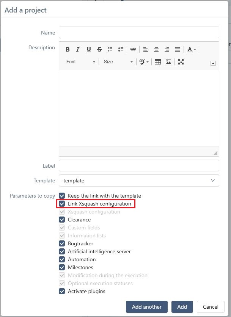Expand the Font family dropdown
The height and width of the screenshot is (317, 231).
(x=81, y=62)
